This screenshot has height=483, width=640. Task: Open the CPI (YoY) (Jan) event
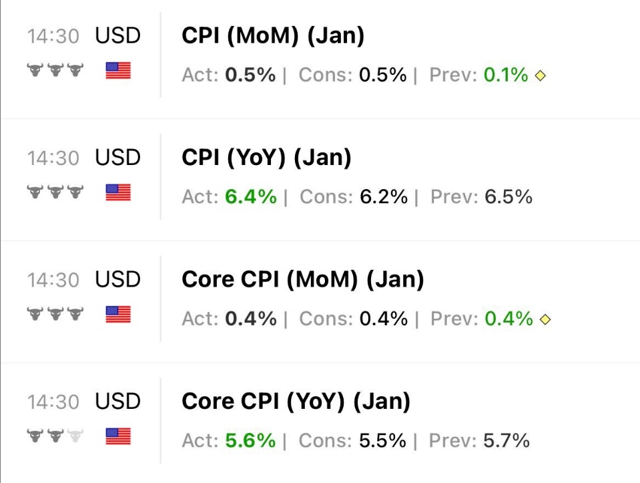point(266,158)
